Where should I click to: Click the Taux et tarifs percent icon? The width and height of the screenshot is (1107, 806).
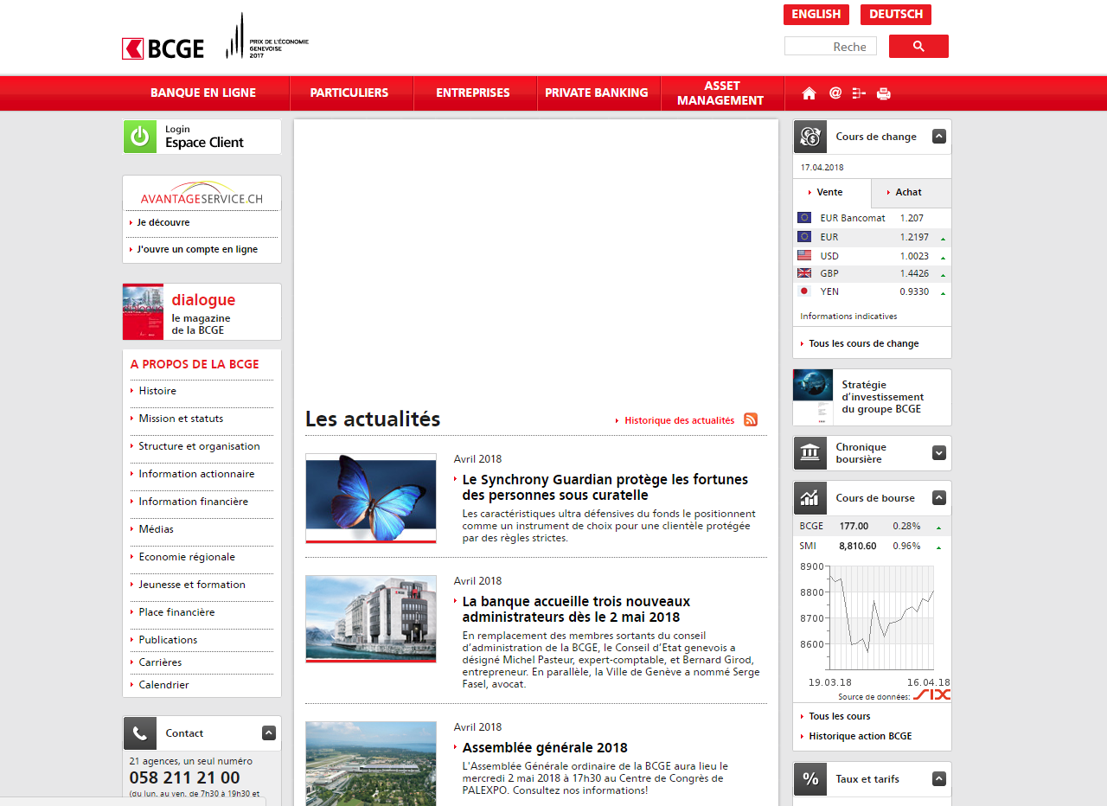810,779
